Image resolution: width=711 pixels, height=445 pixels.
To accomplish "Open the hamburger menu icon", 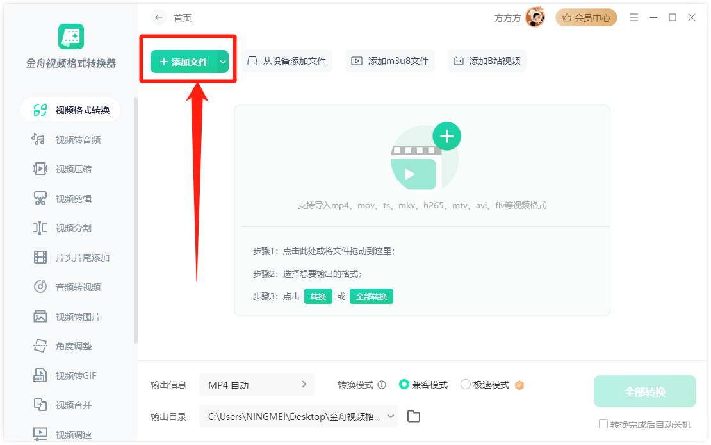I will pos(634,18).
